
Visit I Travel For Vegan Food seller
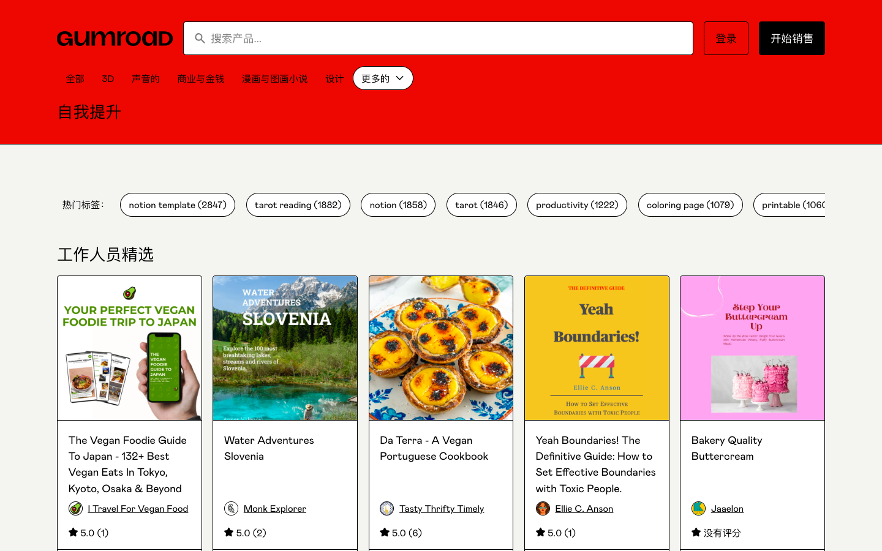[x=138, y=508]
